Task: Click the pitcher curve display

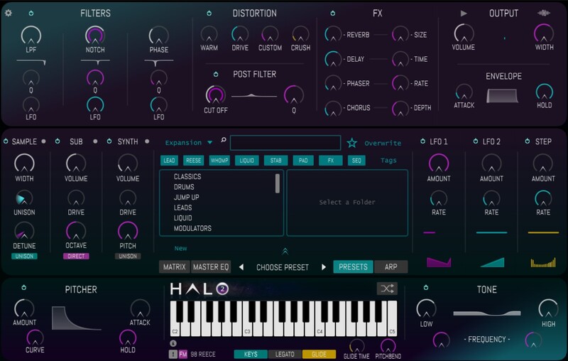Action: point(77,318)
